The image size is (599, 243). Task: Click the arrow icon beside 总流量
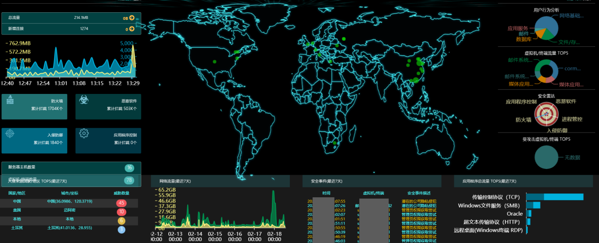pyautogui.click(x=132, y=18)
